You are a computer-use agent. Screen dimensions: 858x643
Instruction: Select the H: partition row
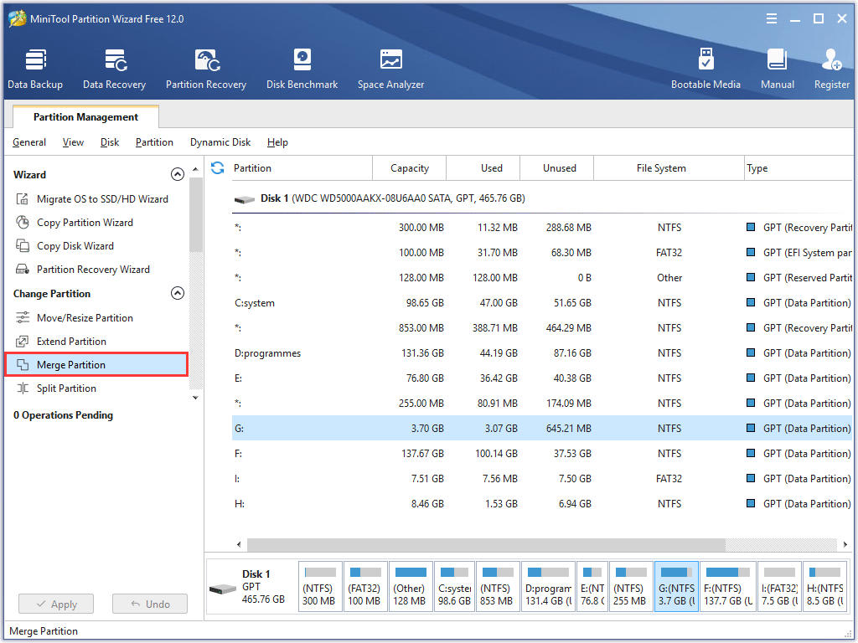(542, 504)
